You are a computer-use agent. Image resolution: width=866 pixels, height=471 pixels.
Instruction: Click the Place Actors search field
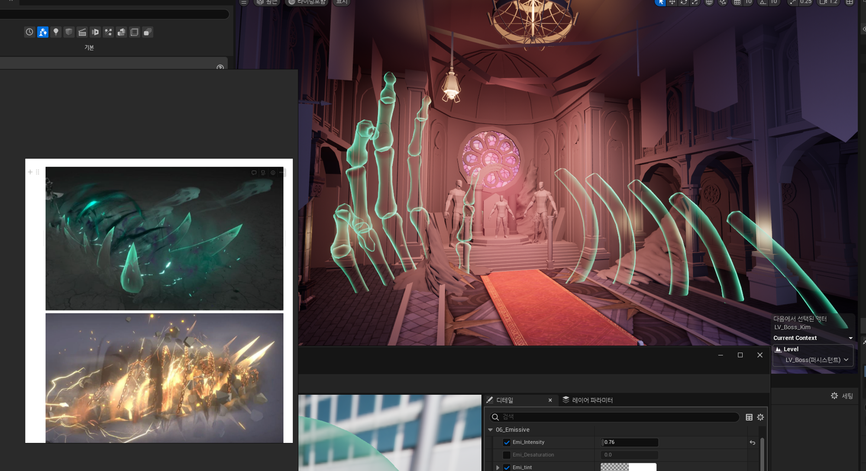click(114, 14)
